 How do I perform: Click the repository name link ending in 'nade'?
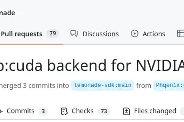[7, 13]
